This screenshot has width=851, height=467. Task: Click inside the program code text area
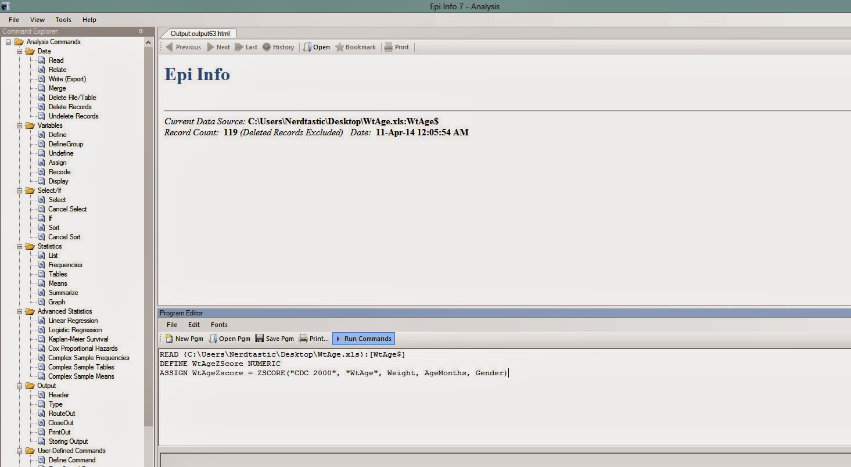(x=504, y=397)
